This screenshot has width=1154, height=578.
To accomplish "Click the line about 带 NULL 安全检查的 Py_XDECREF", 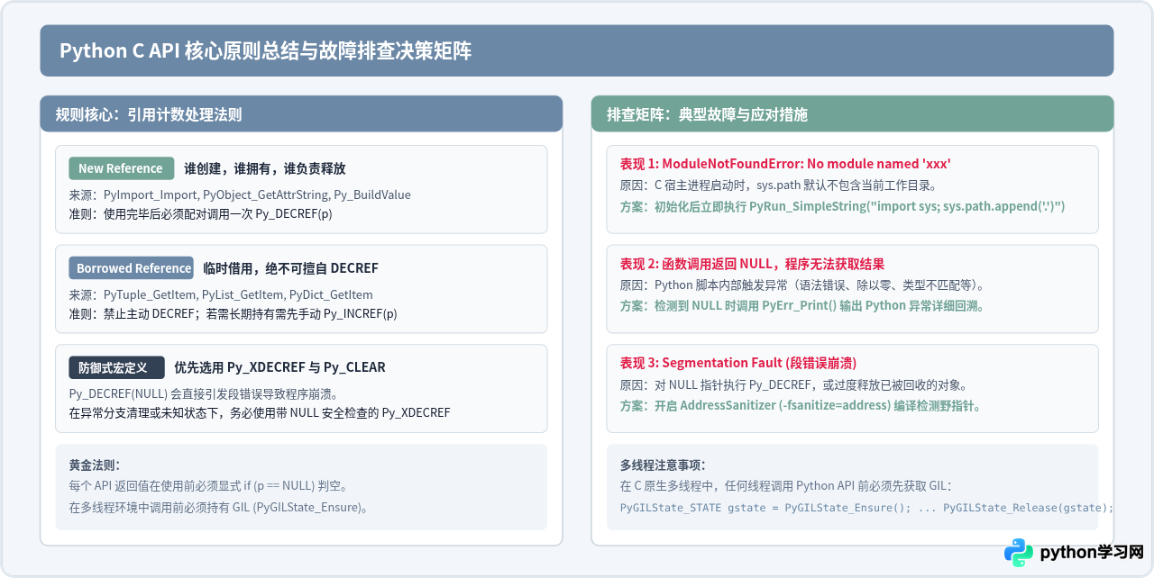I will pos(260,412).
